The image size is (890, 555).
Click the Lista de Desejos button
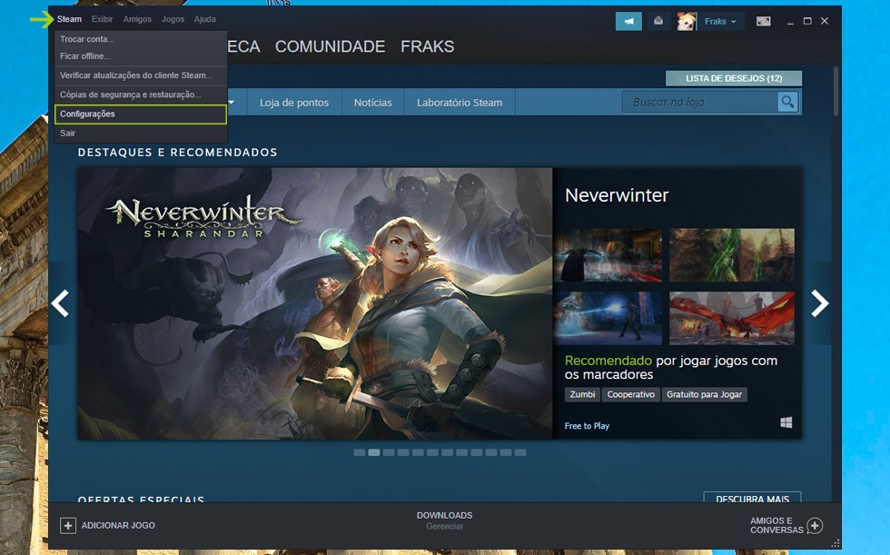point(733,79)
